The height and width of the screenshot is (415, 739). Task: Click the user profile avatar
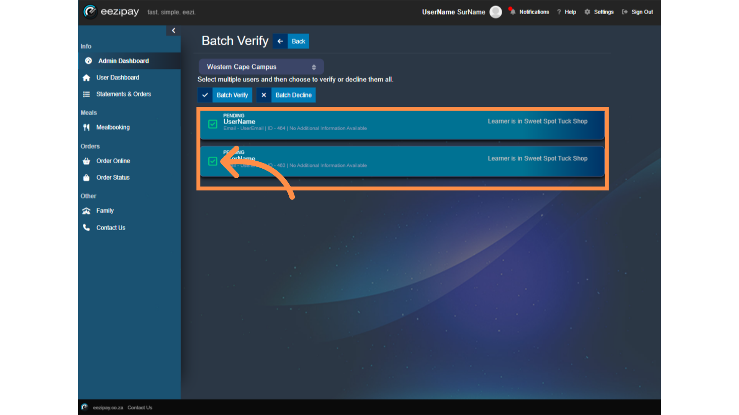click(496, 12)
